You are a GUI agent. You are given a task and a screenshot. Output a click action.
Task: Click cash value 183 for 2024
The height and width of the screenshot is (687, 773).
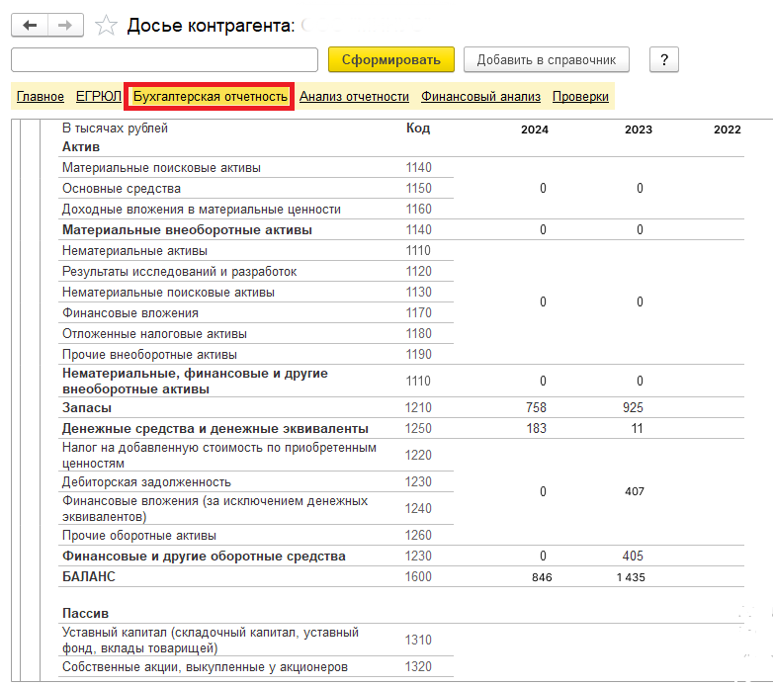536,428
